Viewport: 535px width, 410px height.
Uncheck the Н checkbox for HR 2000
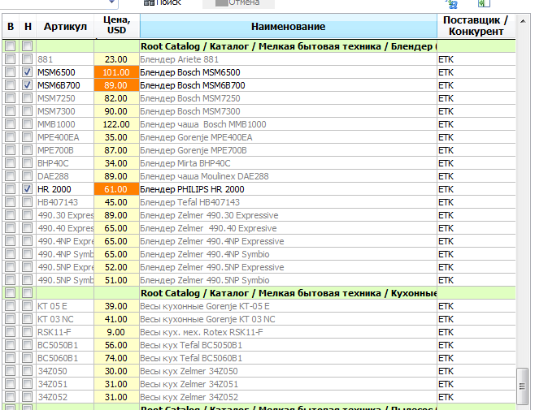pyautogui.click(x=28, y=189)
